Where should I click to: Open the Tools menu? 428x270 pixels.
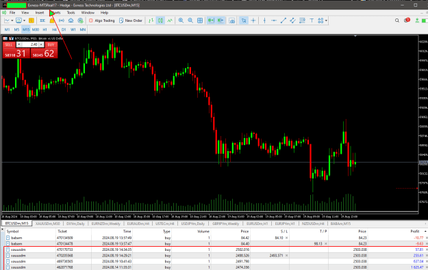pos(71,12)
